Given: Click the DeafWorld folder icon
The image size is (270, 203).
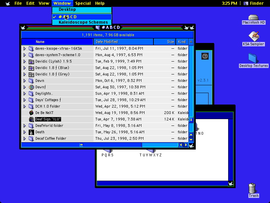Looking at the screenshot, I should [x=31, y=126].
